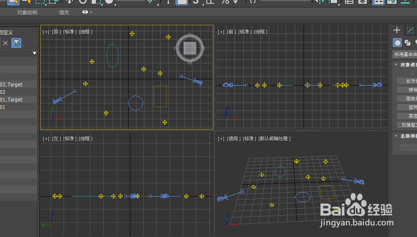Click 北 on the ViewCube compass
The height and width of the screenshot is (237, 417).
pos(190,35)
